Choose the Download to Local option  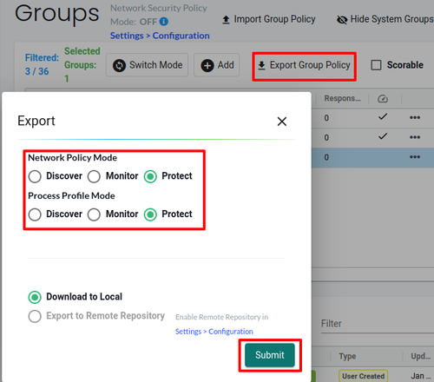(x=35, y=297)
